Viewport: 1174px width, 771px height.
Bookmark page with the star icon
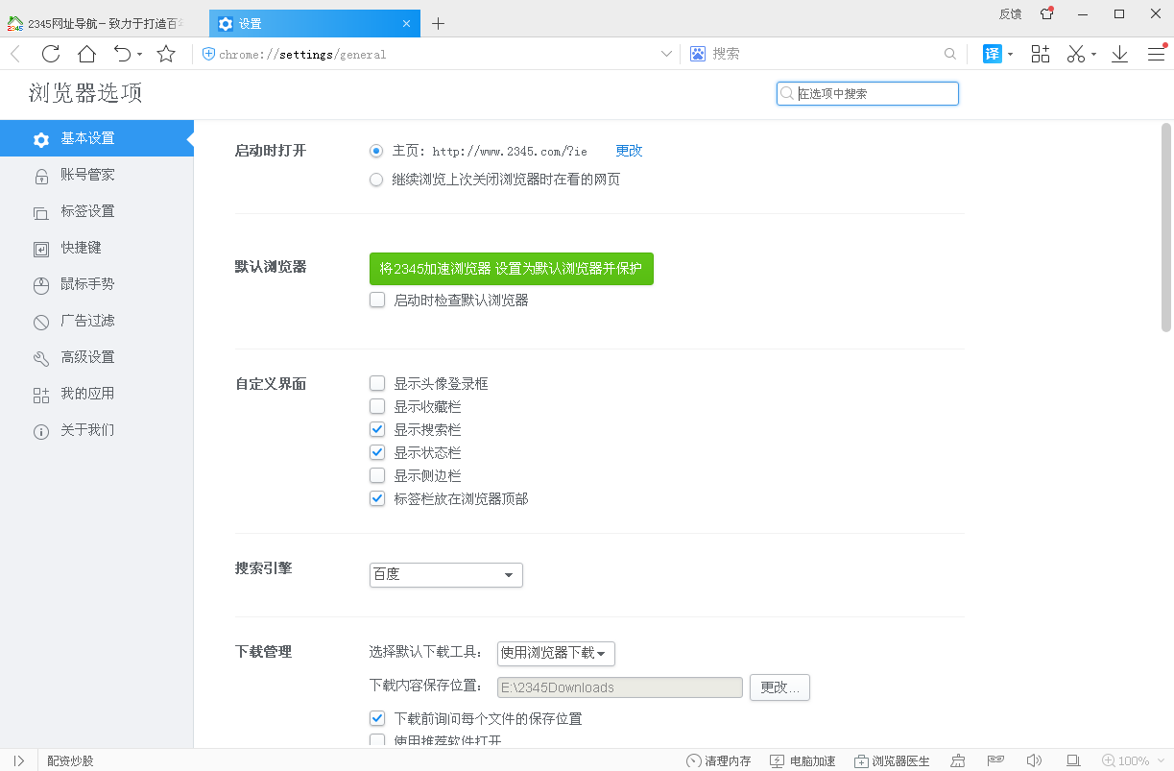pos(166,54)
